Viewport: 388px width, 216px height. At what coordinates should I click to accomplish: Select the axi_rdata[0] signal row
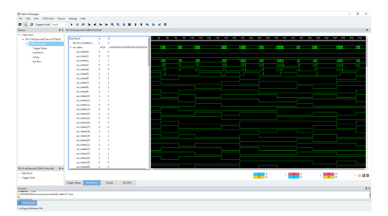pos(108,52)
